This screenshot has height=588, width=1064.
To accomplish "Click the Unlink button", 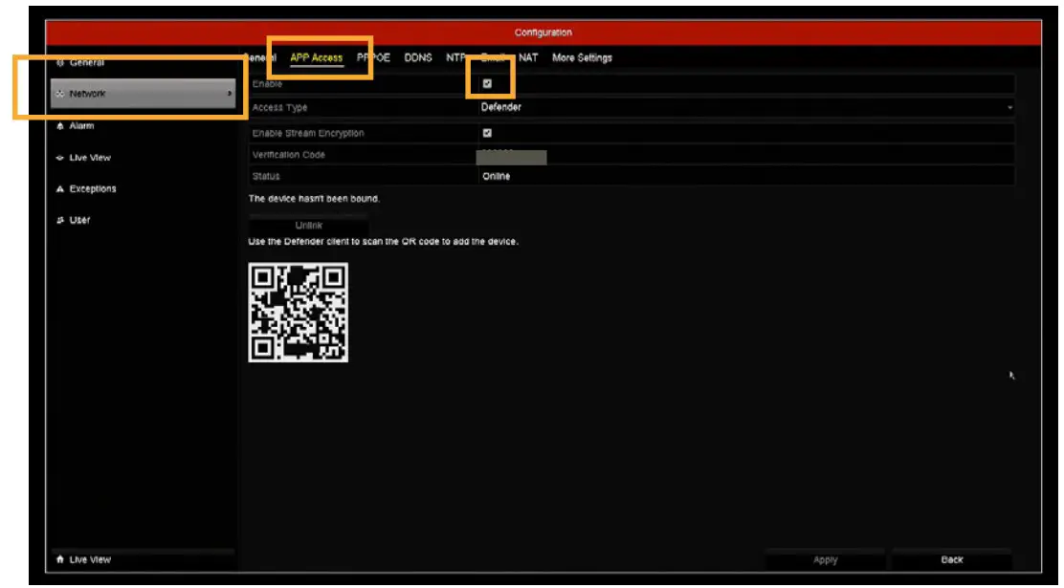I will click(x=309, y=226).
